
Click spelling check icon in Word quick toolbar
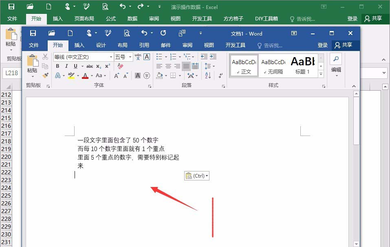pos(108,33)
